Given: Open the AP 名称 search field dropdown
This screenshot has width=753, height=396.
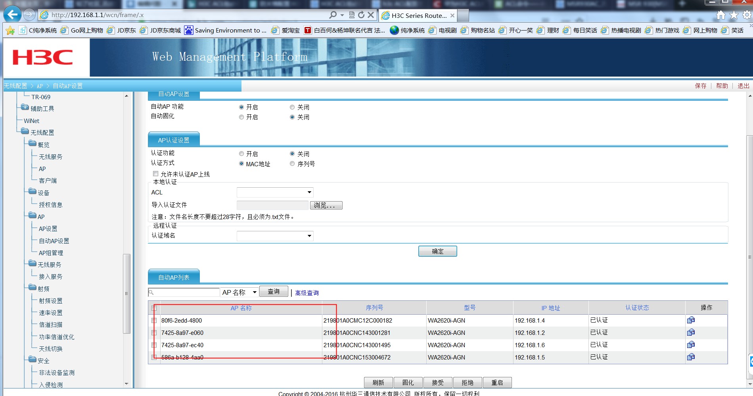Looking at the screenshot, I should coord(240,292).
